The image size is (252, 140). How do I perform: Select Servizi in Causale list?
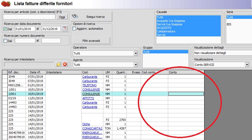tap(189, 35)
